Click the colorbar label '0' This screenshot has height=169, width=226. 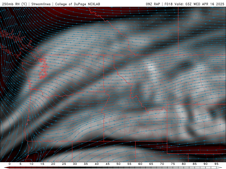click(10, 164)
